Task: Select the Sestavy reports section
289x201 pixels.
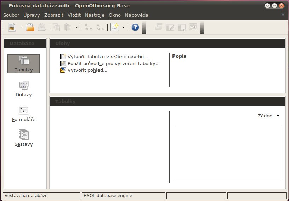Action: click(x=24, y=138)
